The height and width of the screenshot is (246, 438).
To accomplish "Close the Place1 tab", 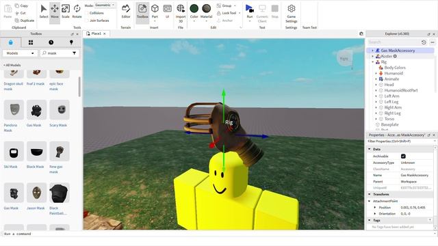I will [x=105, y=33].
